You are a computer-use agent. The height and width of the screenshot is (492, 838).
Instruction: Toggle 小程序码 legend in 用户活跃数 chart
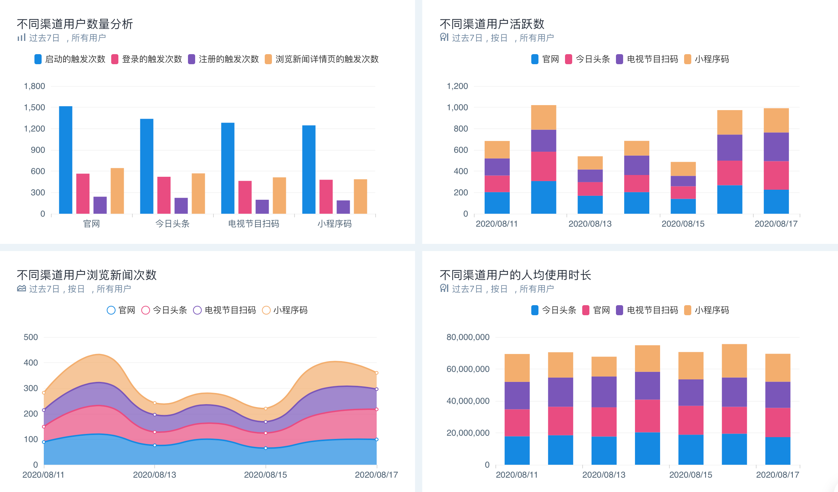pos(707,59)
